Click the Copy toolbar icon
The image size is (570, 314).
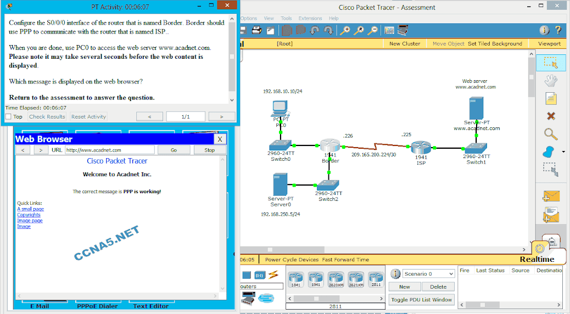[287, 30]
